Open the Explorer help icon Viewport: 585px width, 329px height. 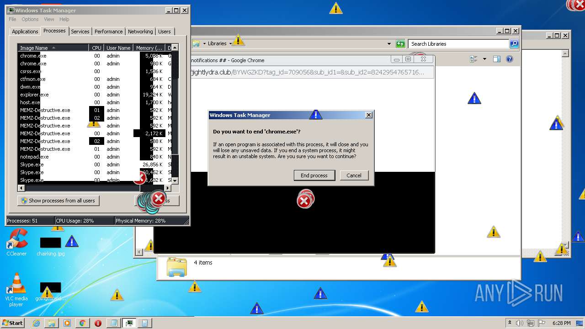[510, 59]
